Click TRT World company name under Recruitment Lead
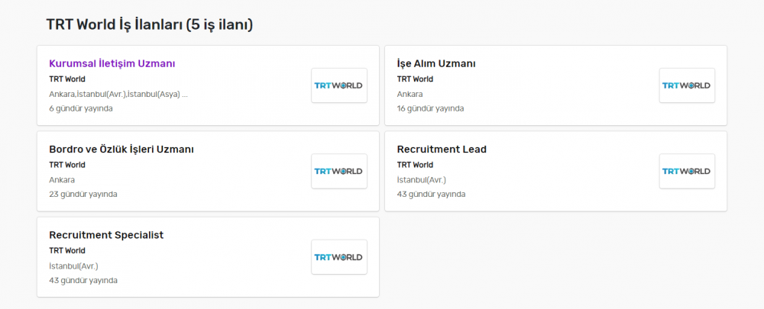 (415, 165)
